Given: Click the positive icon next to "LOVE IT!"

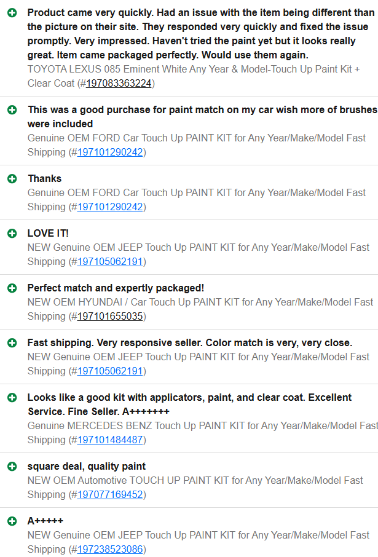Looking at the screenshot, I should pos(12,234).
